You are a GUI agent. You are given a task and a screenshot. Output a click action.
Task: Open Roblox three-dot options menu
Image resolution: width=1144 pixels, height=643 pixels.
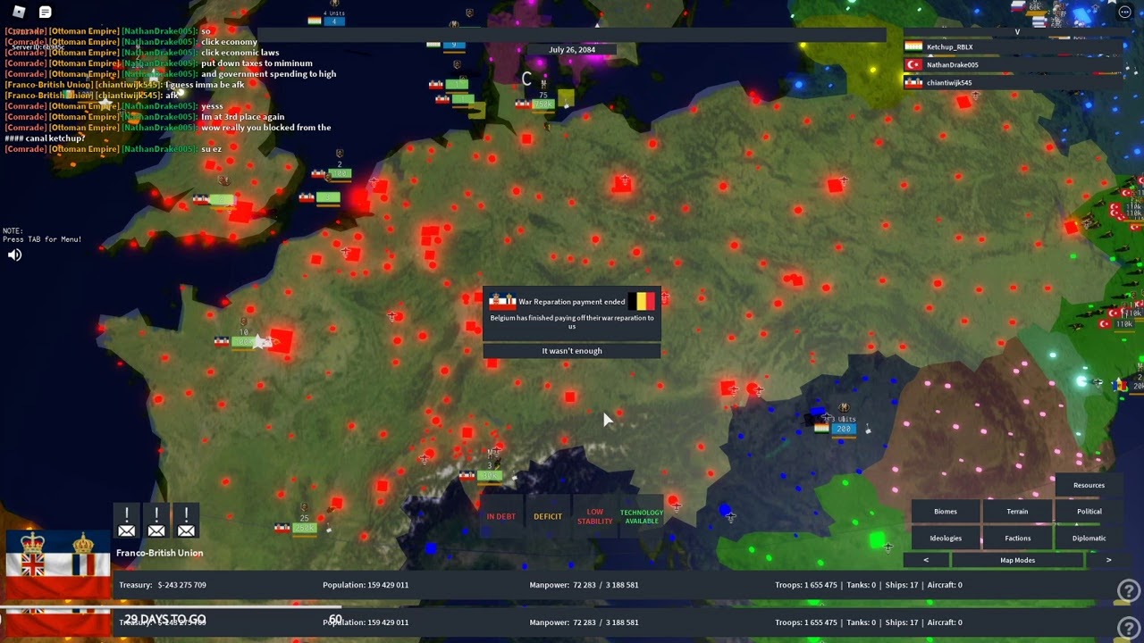click(x=1124, y=12)
